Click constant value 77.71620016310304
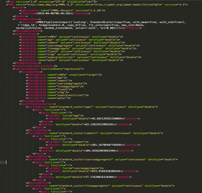 click(99, 177)
